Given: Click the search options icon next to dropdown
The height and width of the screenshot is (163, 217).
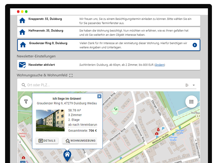Looking at the screenshot, I should (187, 85).
